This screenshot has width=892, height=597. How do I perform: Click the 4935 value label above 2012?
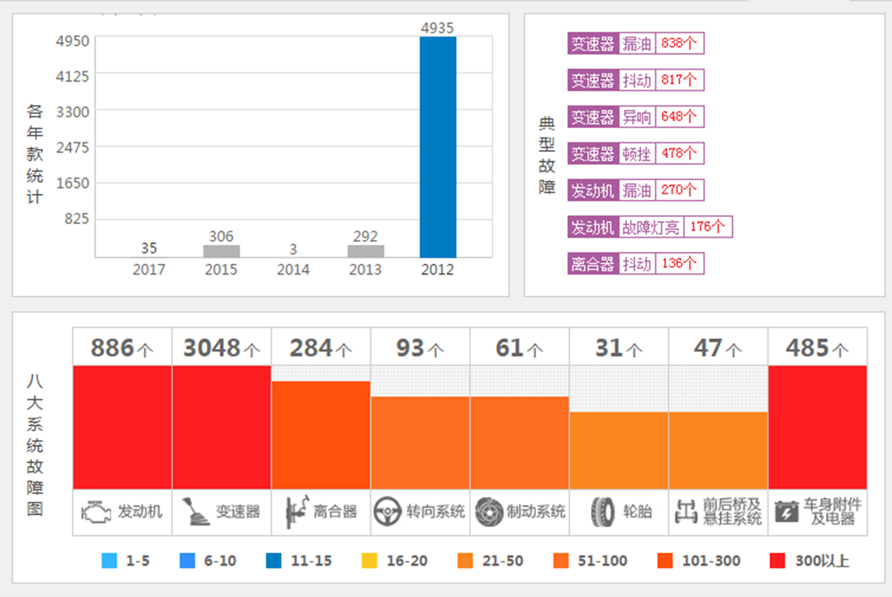(438, 28)
